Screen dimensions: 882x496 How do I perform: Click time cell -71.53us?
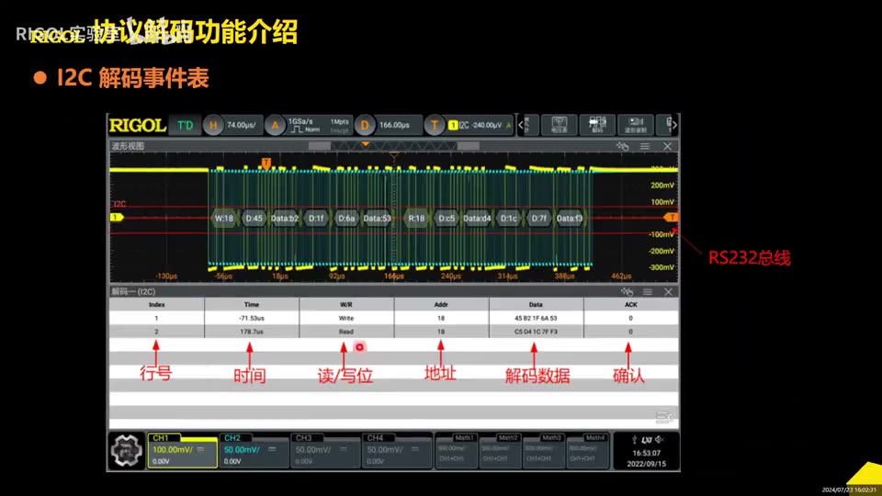coord(252,318)
